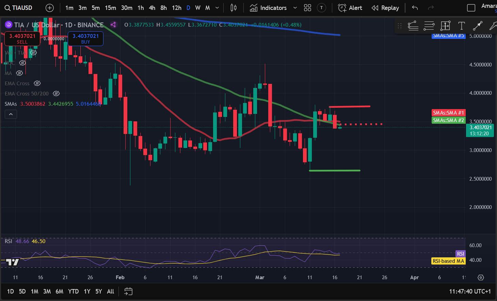Image resolution: width=497 pixels, height=301 pixels.
Task: Click the purple share icon beside BINANCE
Action: coord(113,25)
